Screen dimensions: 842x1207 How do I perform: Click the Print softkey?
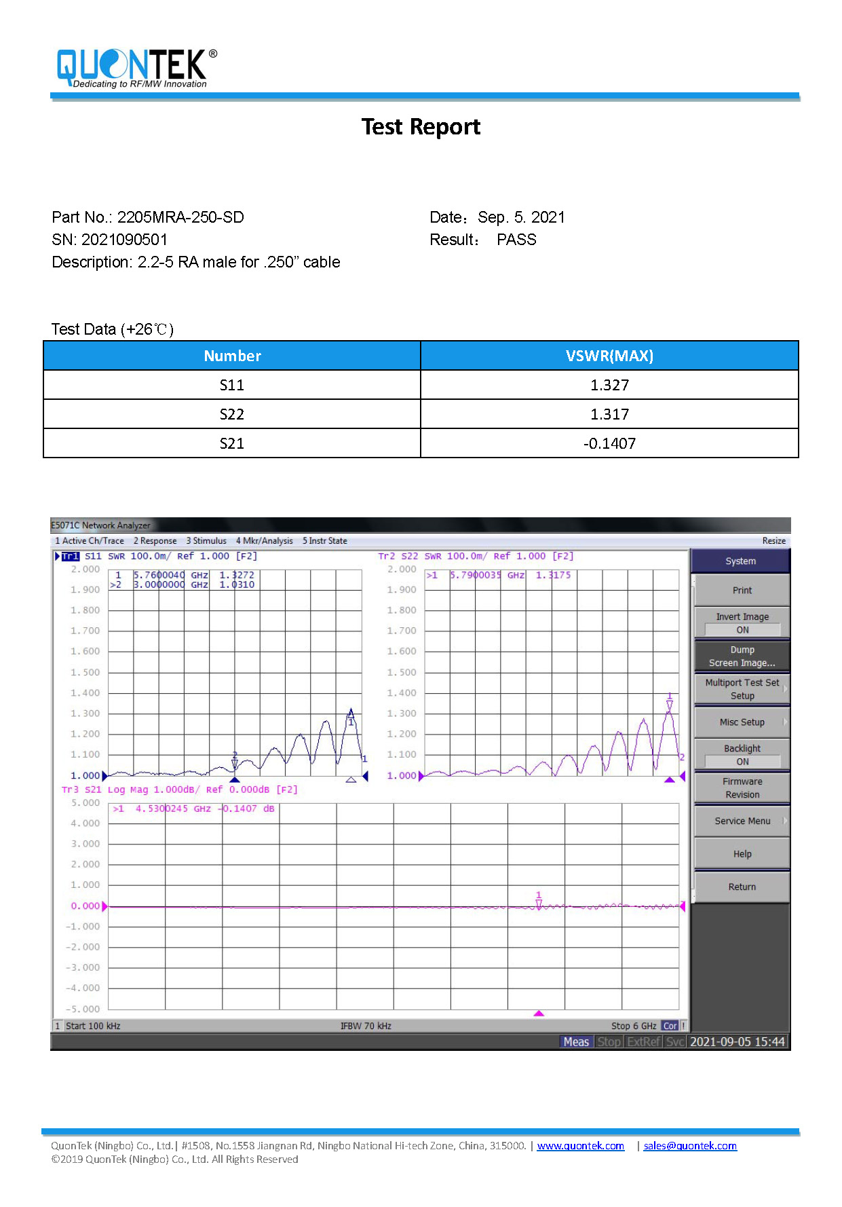point(742,591)
